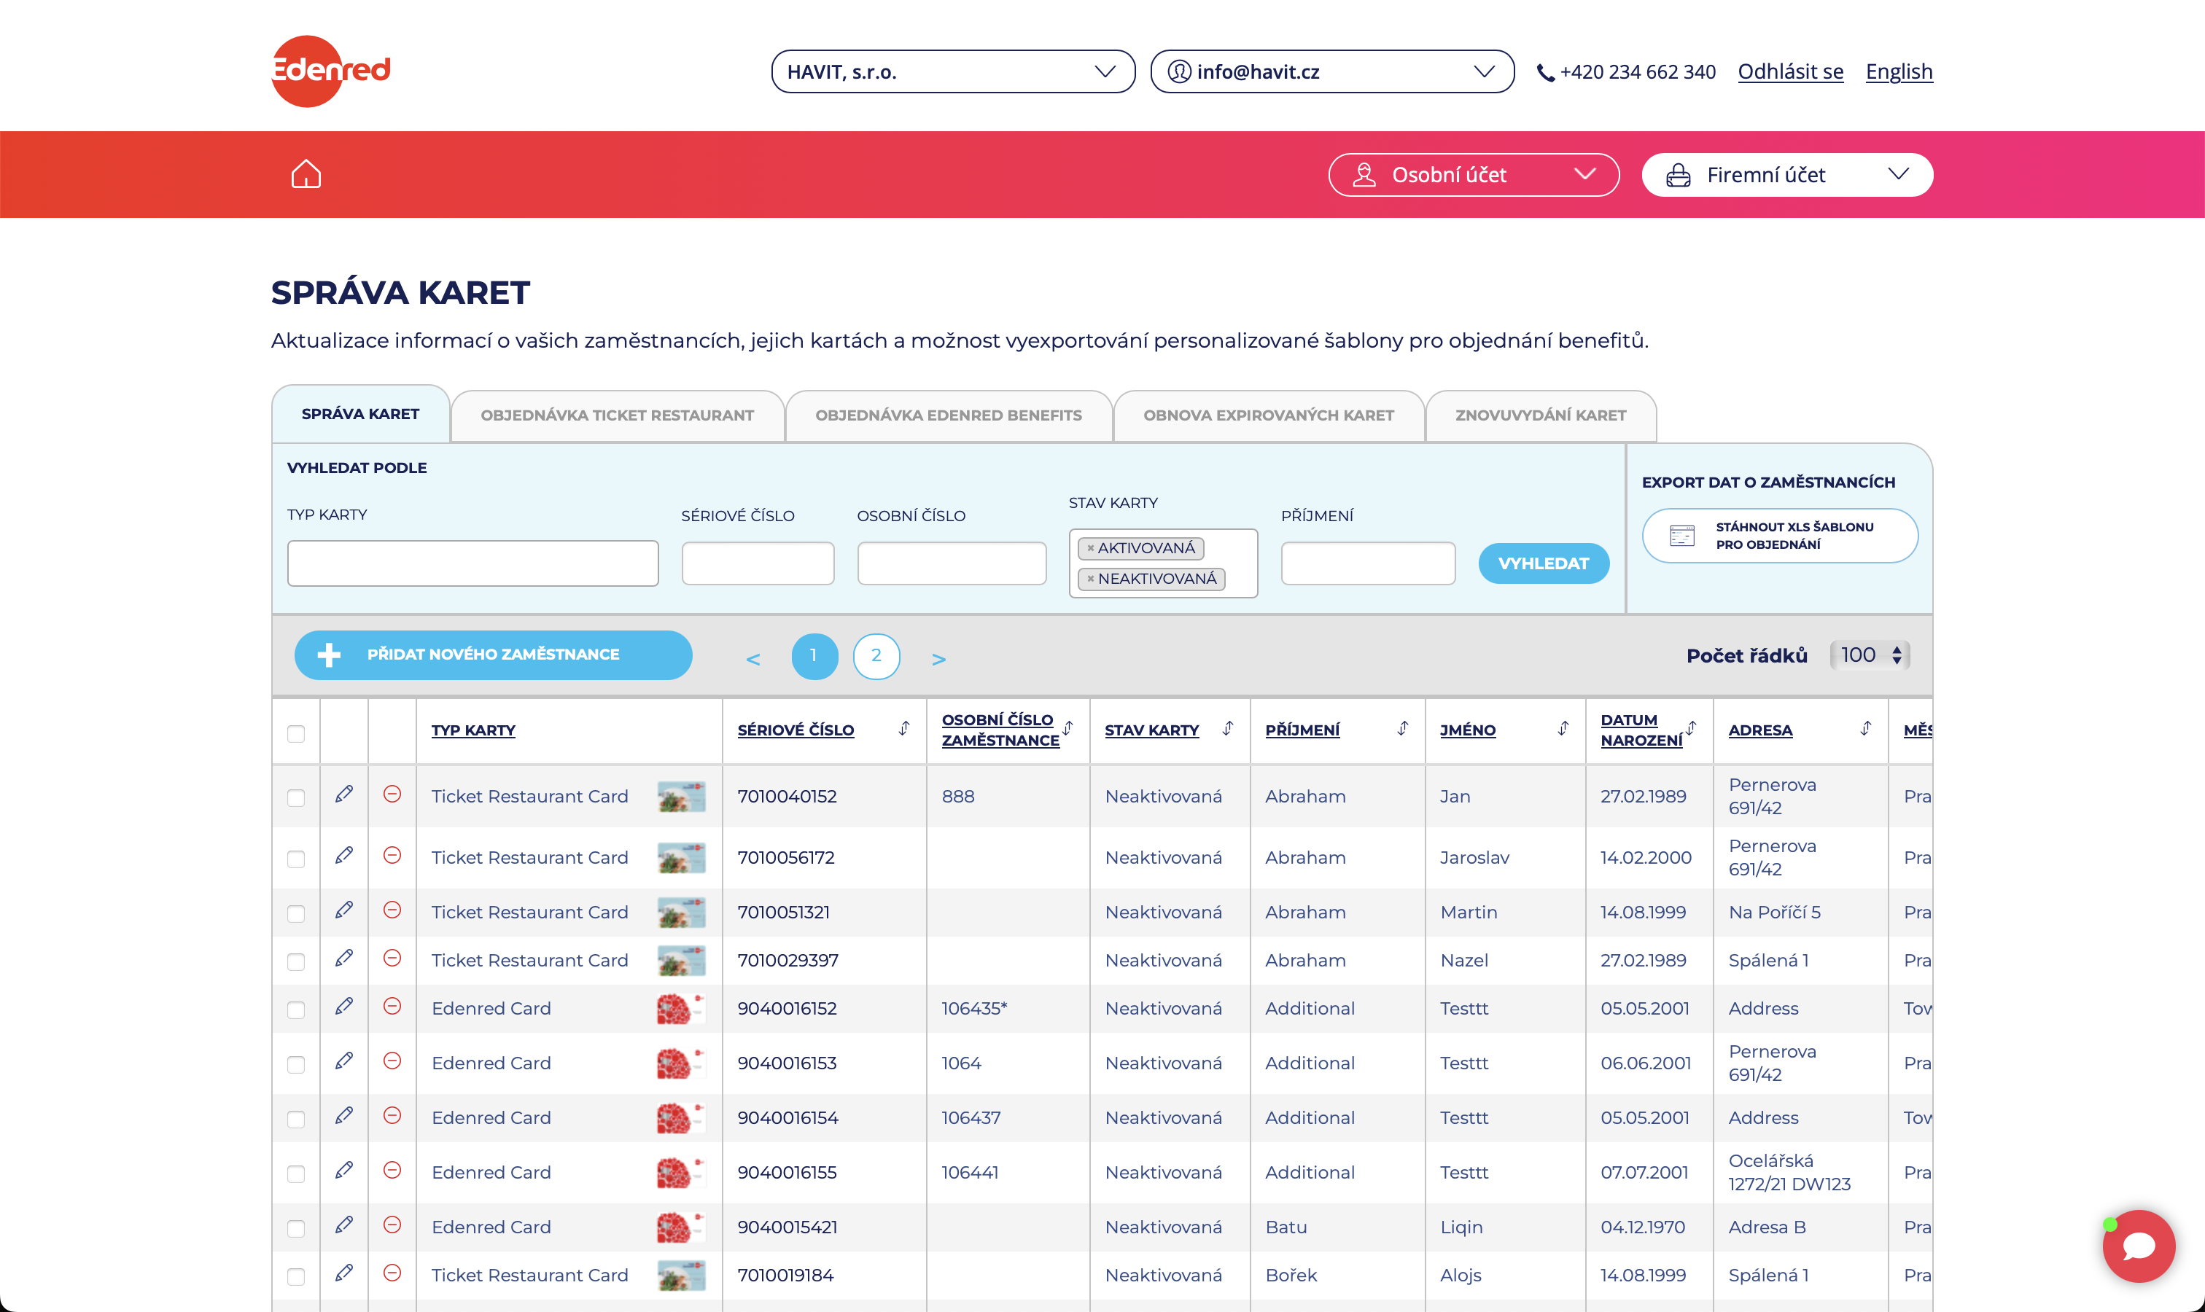
Task: Check the row checkbox for card 9040015421
Action: pos(295,1228)
